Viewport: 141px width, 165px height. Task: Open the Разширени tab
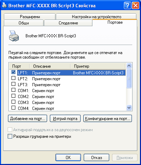30,17
